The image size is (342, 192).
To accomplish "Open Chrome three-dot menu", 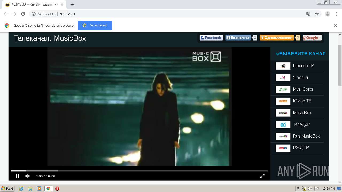I will pyautogui.click(x=336, y=14).
